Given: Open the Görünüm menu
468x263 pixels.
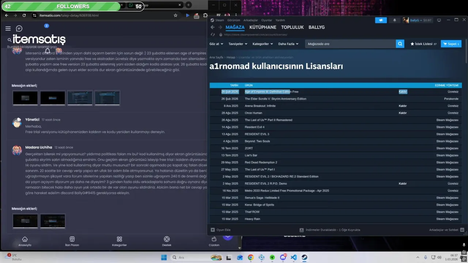Looking at the screenshot, I should coord(234,20).
